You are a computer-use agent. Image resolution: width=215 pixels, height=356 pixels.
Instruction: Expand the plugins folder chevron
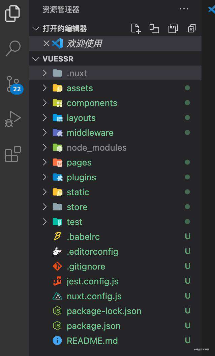pos(45,177)
